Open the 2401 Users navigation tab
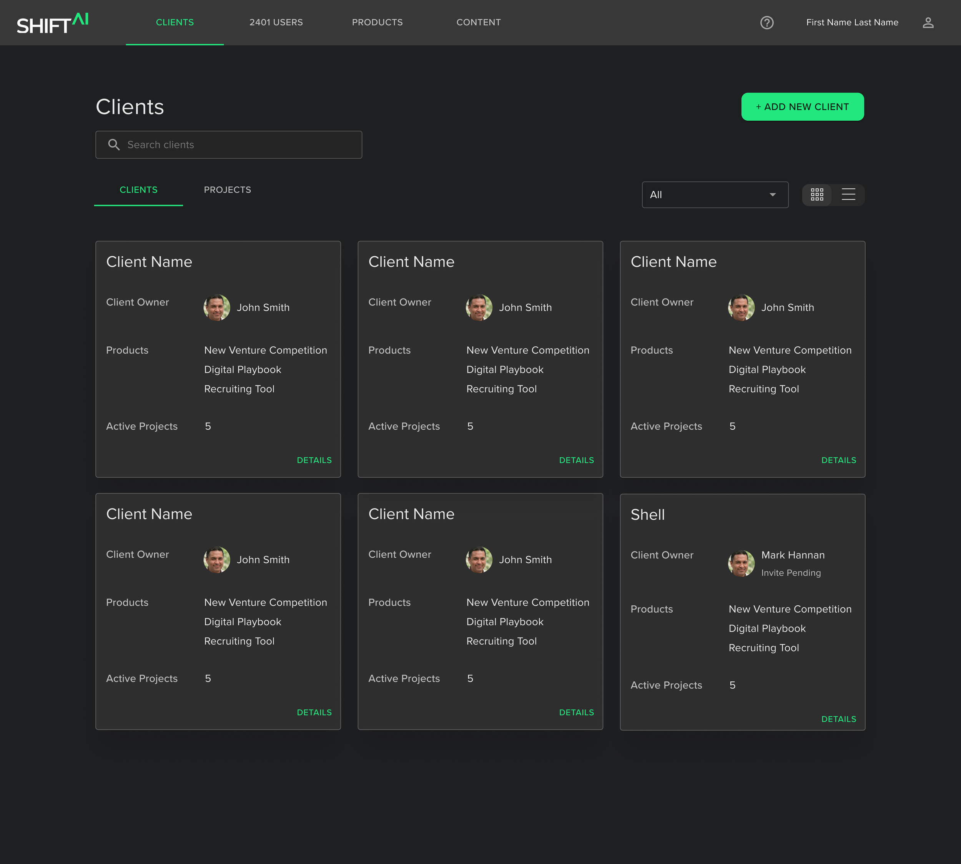 pyautogui.click(x=276, y=22)
